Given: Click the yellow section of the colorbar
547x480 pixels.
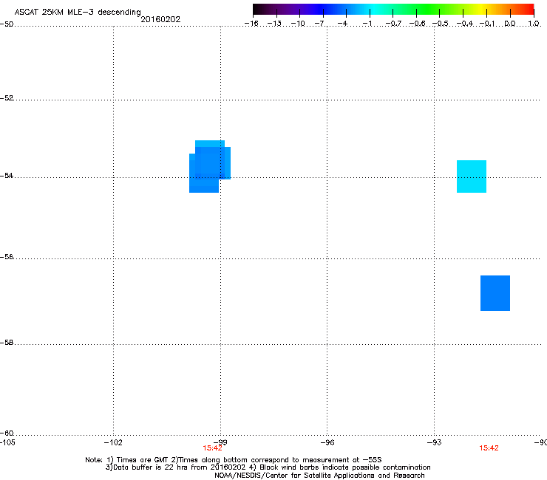Looking at the screenshot, I should point(481,9).
